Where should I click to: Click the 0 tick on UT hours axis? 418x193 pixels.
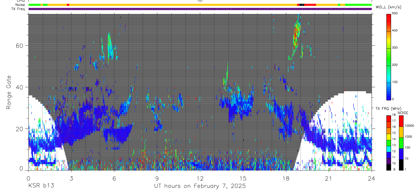coord(29,178)
